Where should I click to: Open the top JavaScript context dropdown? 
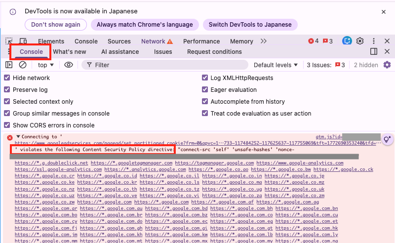pos(46,65)
